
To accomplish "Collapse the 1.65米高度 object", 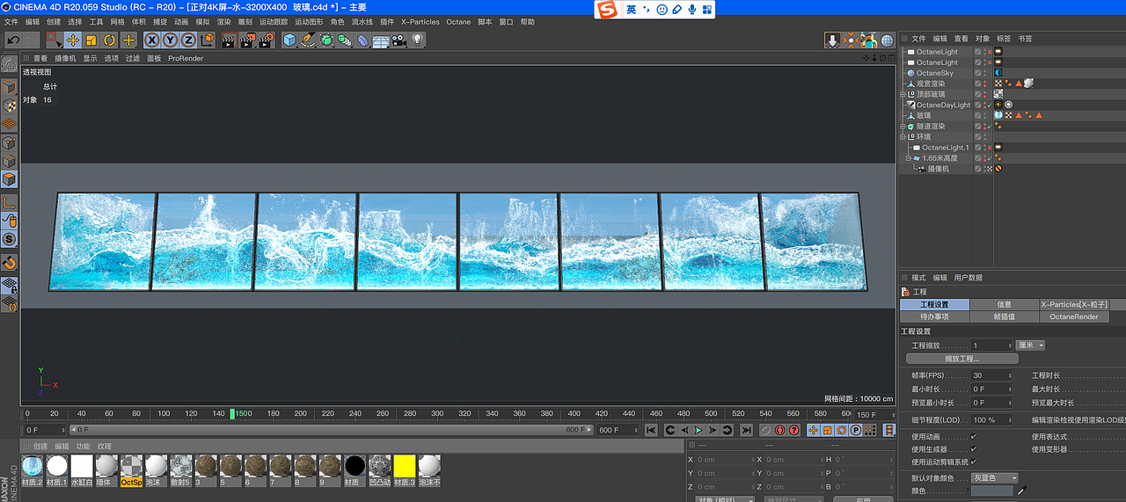I will click(910, 158).
